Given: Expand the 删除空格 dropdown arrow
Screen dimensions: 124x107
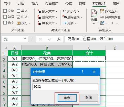Looking at the screenshot, I should (81, 17).
